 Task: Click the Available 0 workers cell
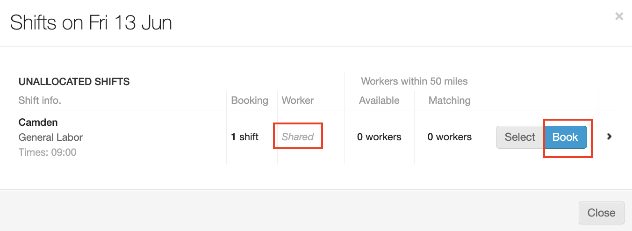click(x=379, y=137)
